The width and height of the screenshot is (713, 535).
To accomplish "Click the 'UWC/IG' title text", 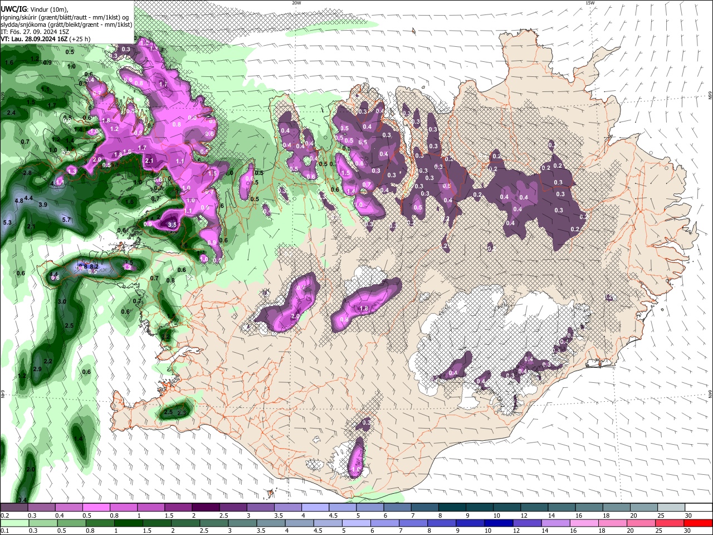I will click(x=13, y=9).
